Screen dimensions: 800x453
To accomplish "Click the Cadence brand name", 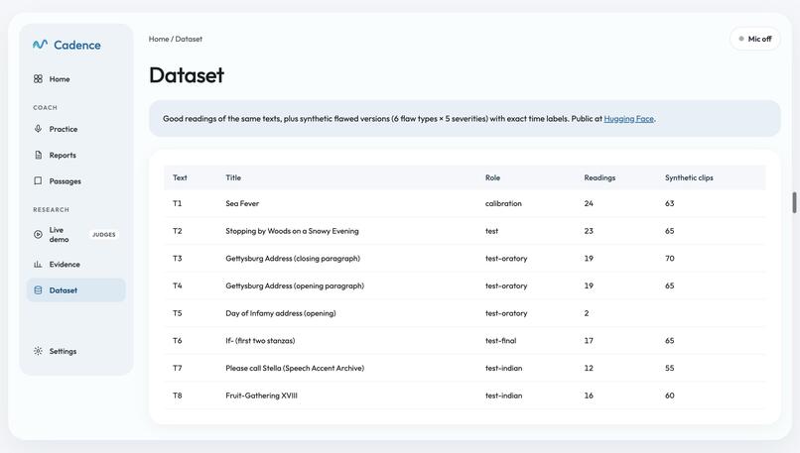I will click(x=77, y=45).
